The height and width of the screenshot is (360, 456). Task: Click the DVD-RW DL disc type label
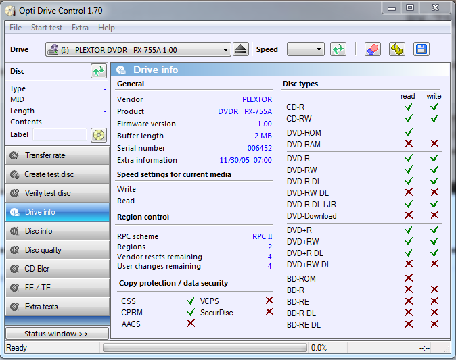click(308, 193)
